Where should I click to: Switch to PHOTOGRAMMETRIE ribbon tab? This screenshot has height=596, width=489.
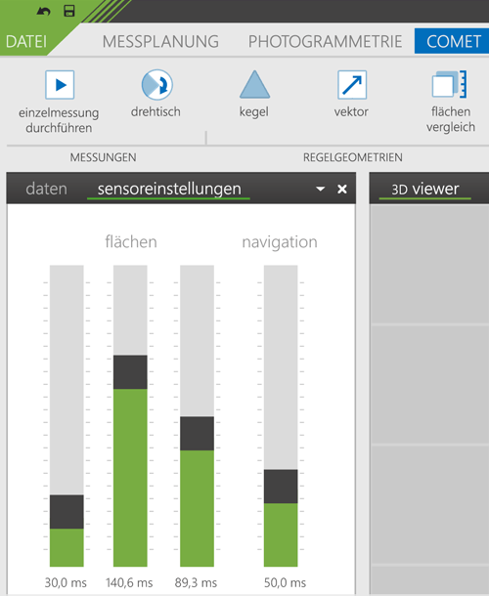pyautogui.click(x=325, y=41)
